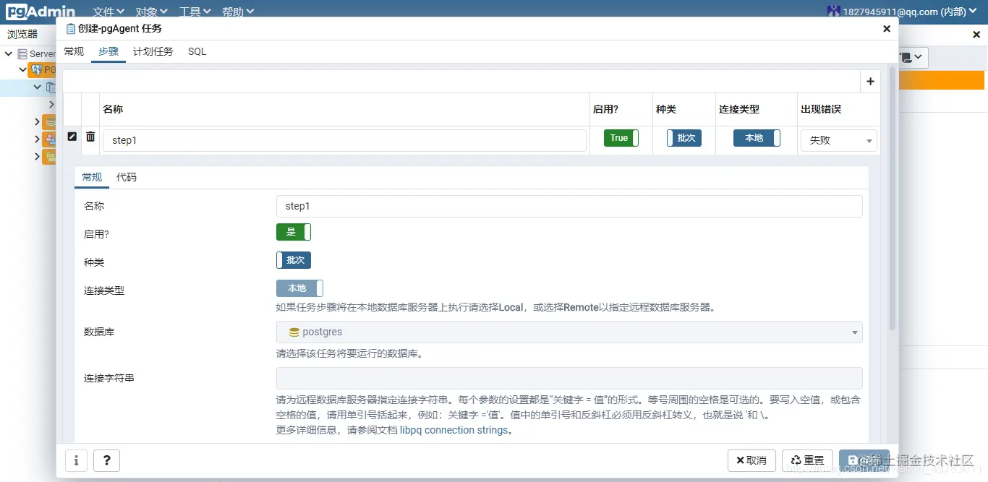This screenshot has height=482, width=988.
Task: Open the user account dropdown 1827945911@qq.com
Action: coord(903,12)
